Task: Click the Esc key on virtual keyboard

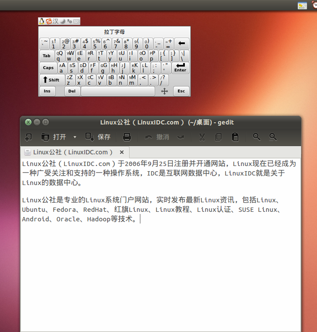Action: click(x=181, y=91)
